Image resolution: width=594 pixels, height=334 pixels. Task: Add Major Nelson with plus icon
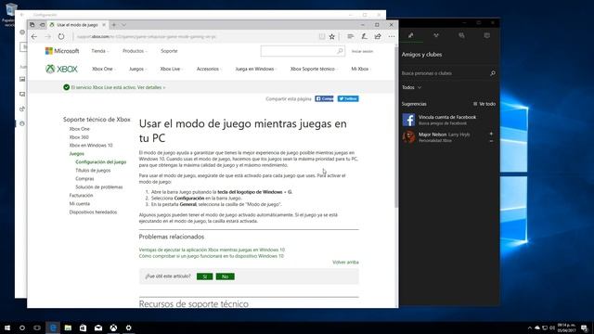(491, 134)
